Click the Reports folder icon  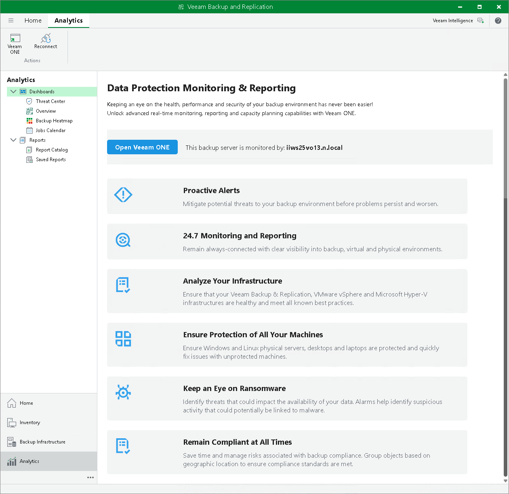[23, 140]
